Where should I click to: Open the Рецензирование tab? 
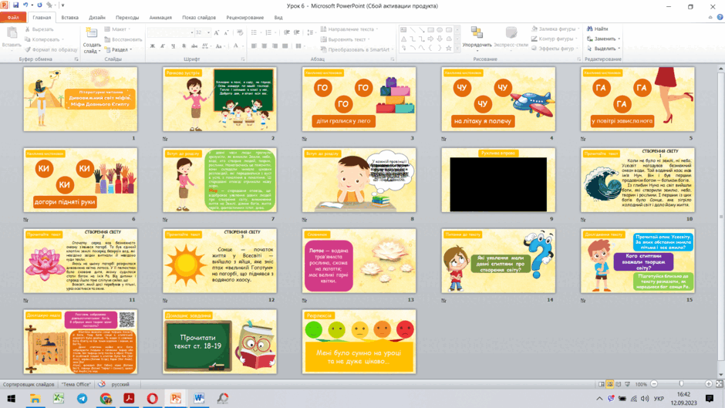pos(244,18)
